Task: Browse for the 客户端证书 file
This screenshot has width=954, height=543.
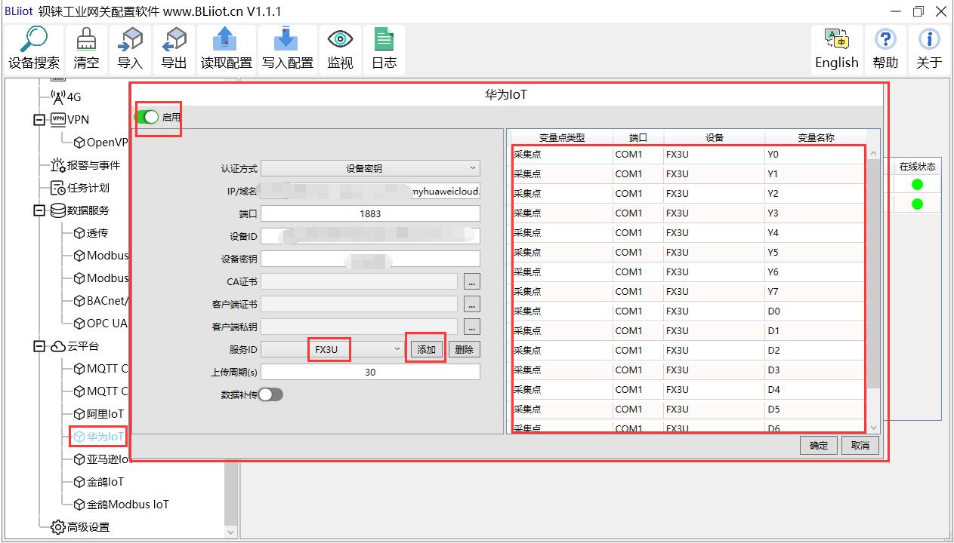Action: pyautogui.click(x=471, y=304)
